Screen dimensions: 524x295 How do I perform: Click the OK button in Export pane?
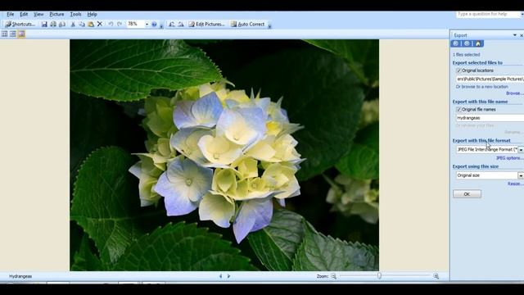coord(467,194)
